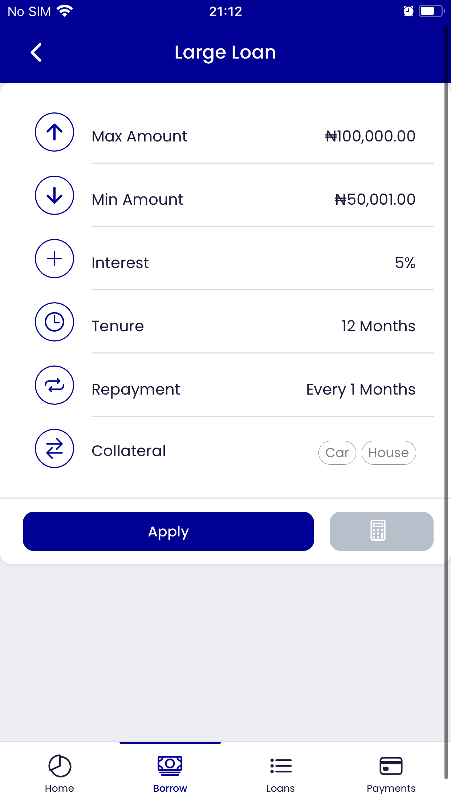Tap the Borrow tab

[170, 773]
